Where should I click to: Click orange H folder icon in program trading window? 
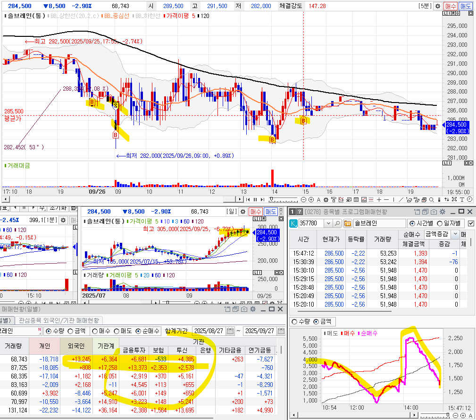348,223
